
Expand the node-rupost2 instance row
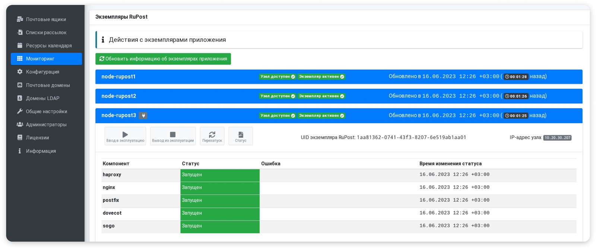tap(119, 96)
